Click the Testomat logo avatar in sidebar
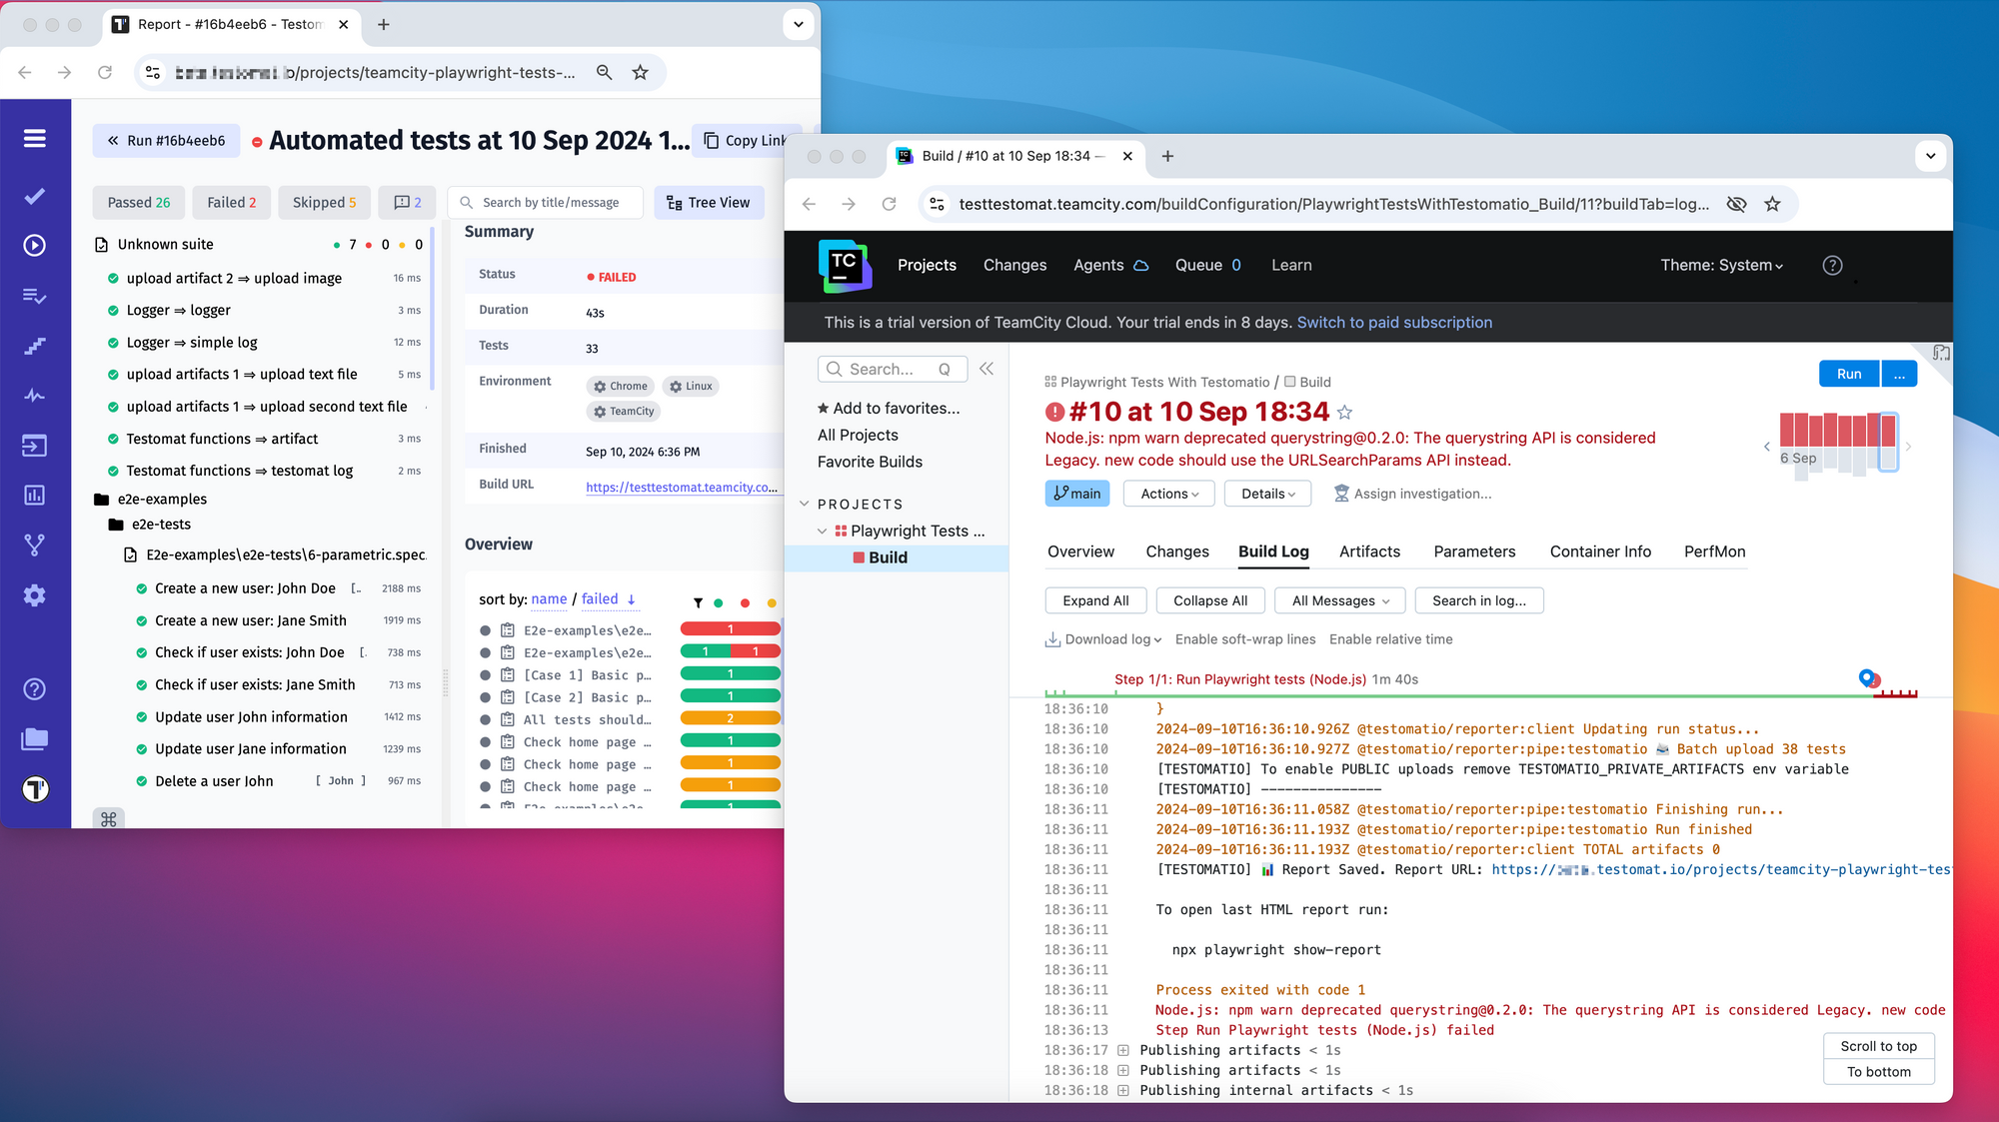1999x1122 pixels. [x=35, y=789]
